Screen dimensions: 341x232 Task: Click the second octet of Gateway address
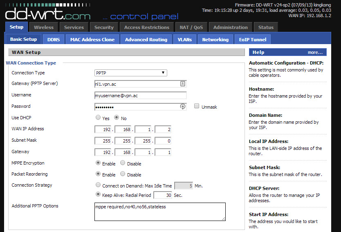pos(123,152)
